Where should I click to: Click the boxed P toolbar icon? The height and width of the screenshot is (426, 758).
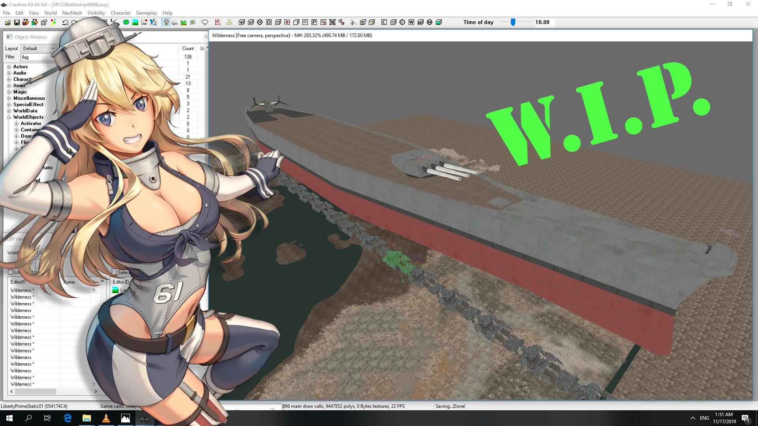[314, 22]
